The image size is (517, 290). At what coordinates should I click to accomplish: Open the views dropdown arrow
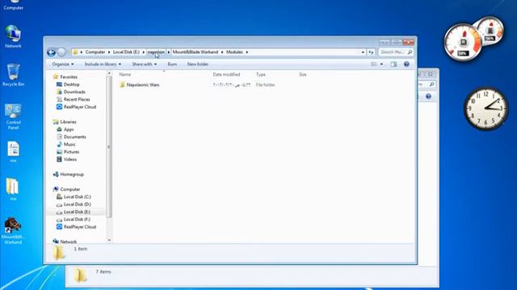(x=381, y=64)
